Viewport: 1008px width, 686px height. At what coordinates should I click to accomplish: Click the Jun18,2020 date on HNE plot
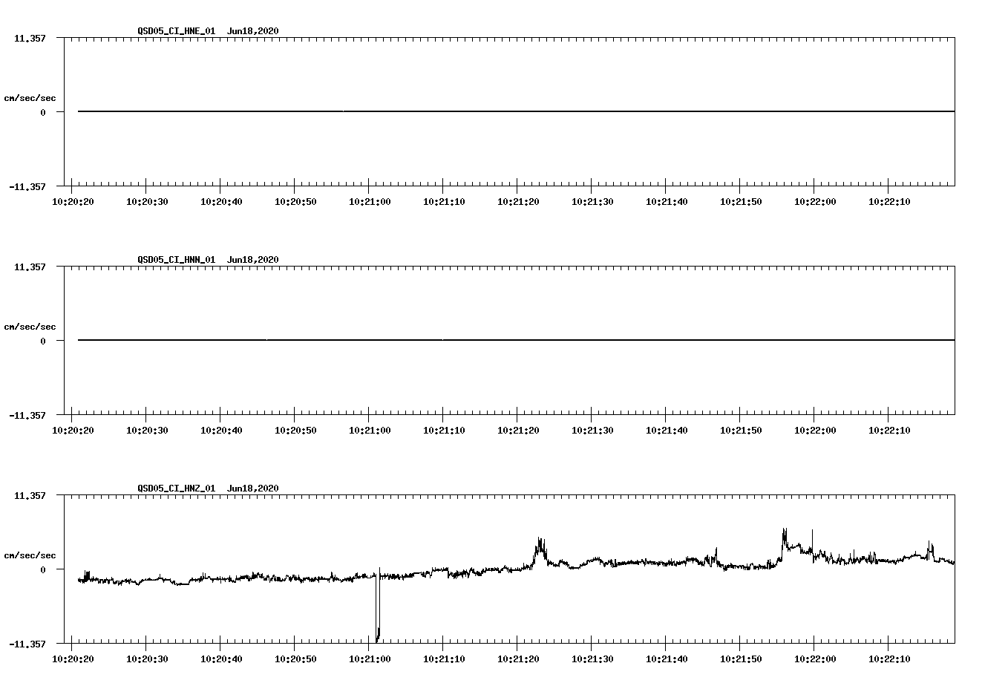(x=253, y=31)
